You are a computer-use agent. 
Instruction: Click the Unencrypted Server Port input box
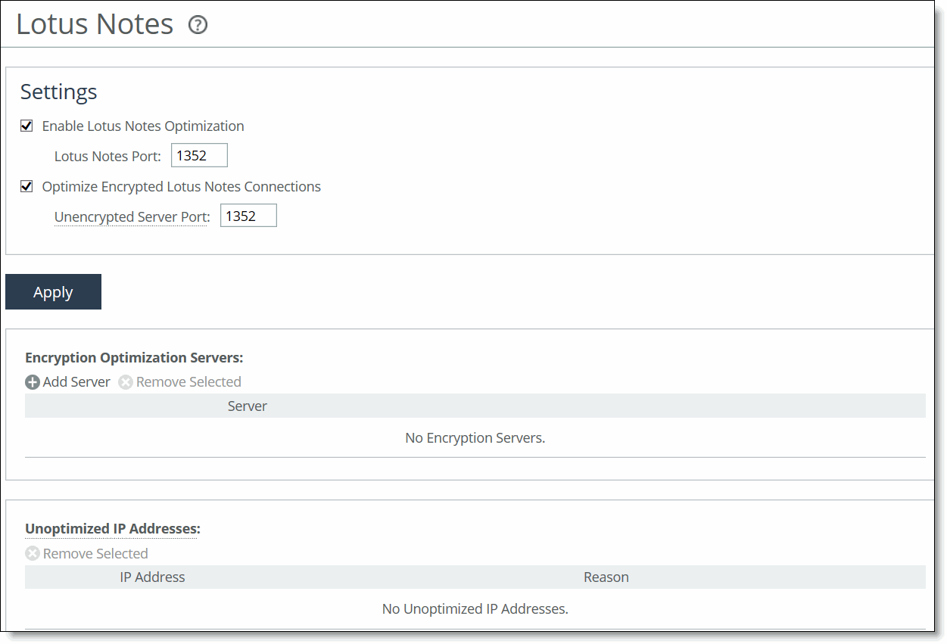248,216
